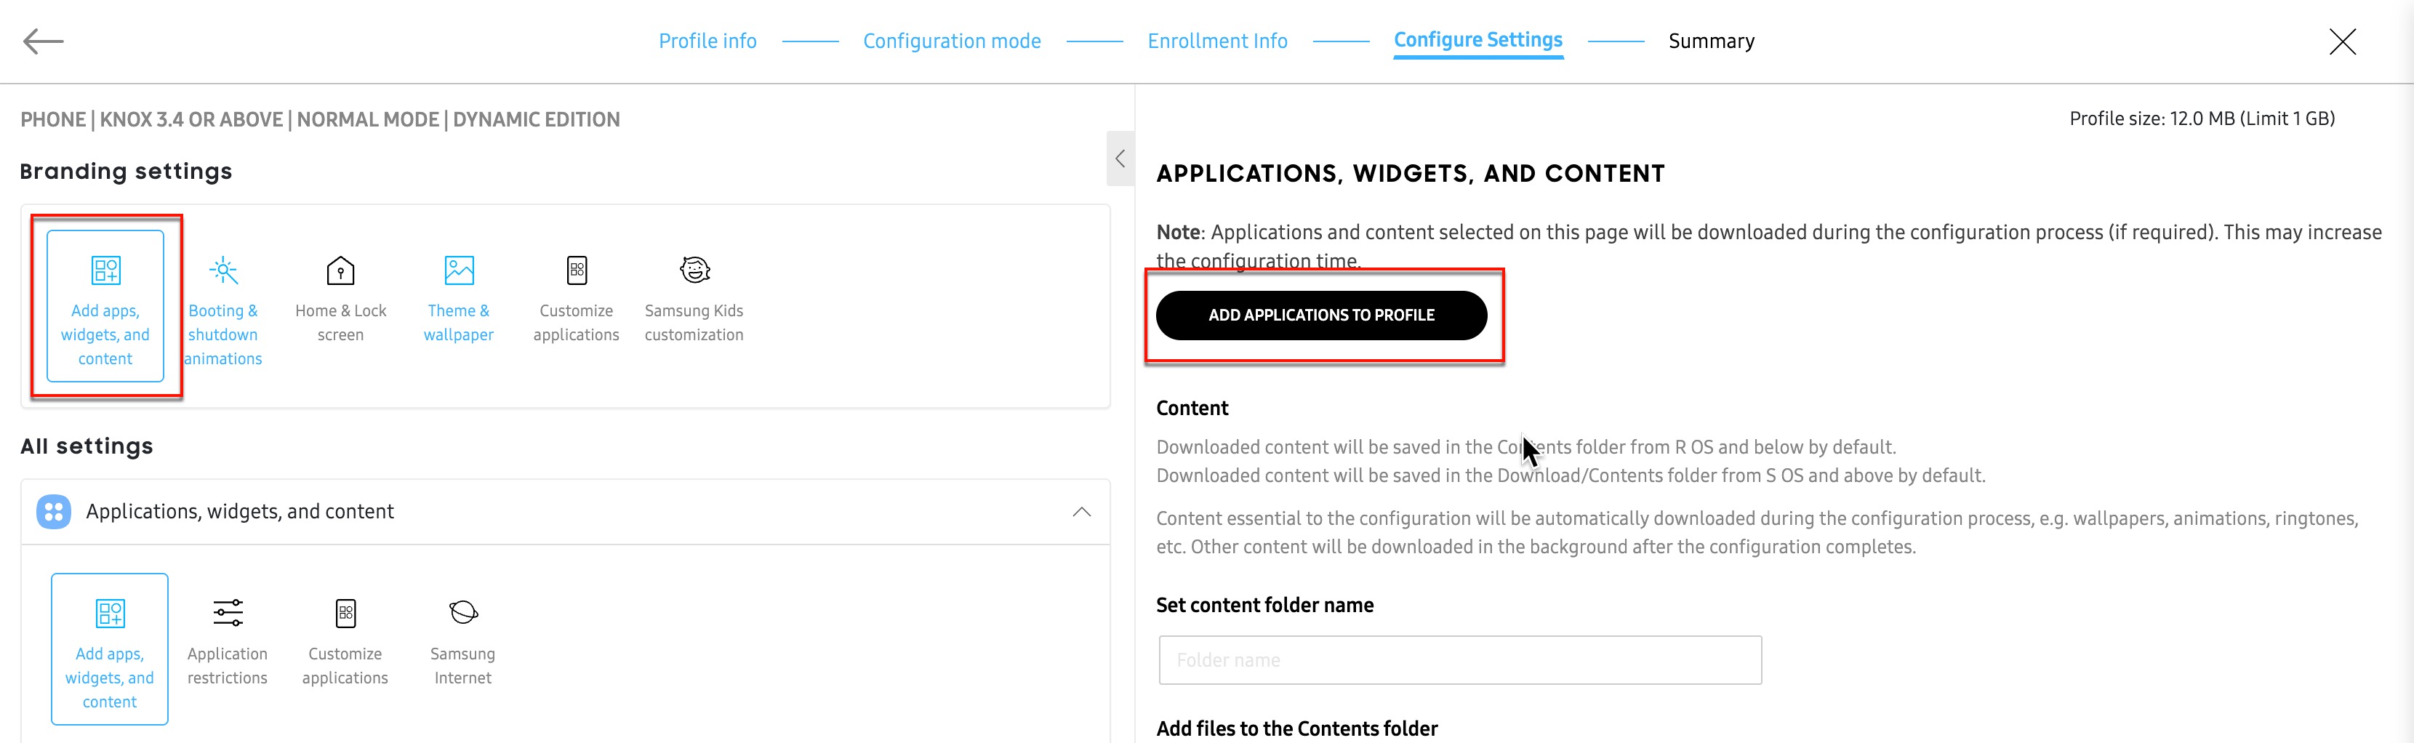Screen dimensions: 2414x743
Task: Close the profile configuration wizard
Action: (x=2342, y=41)
